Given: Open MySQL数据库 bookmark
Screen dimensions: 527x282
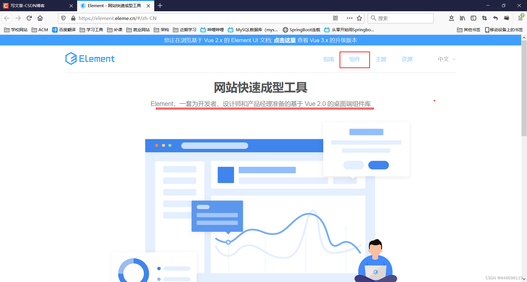Looking at the screenshot, I should tap(253, 30).
